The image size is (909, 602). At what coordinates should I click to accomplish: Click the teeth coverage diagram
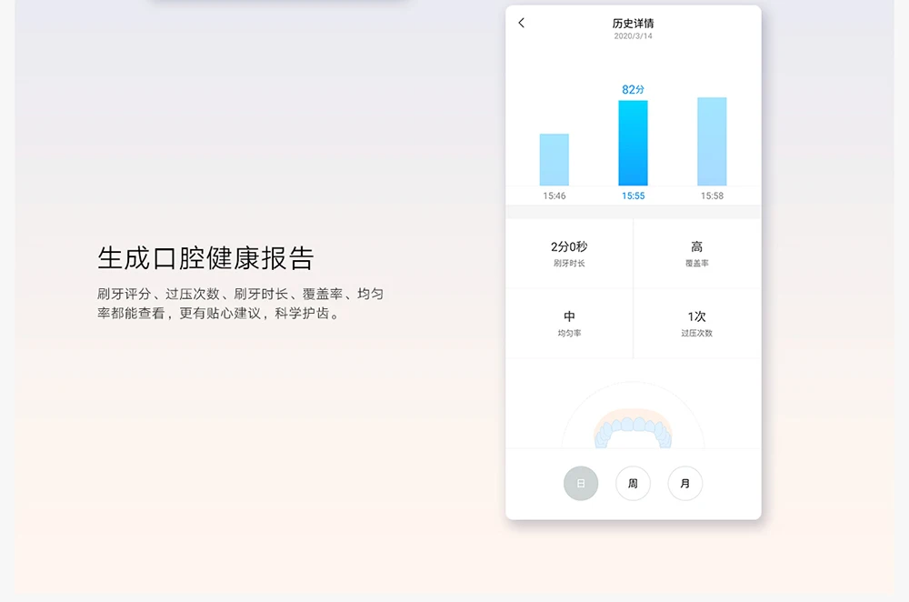(x=633, y=428)
